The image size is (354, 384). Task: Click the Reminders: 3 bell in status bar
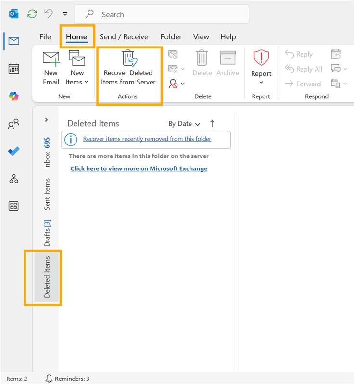[67, 378]
